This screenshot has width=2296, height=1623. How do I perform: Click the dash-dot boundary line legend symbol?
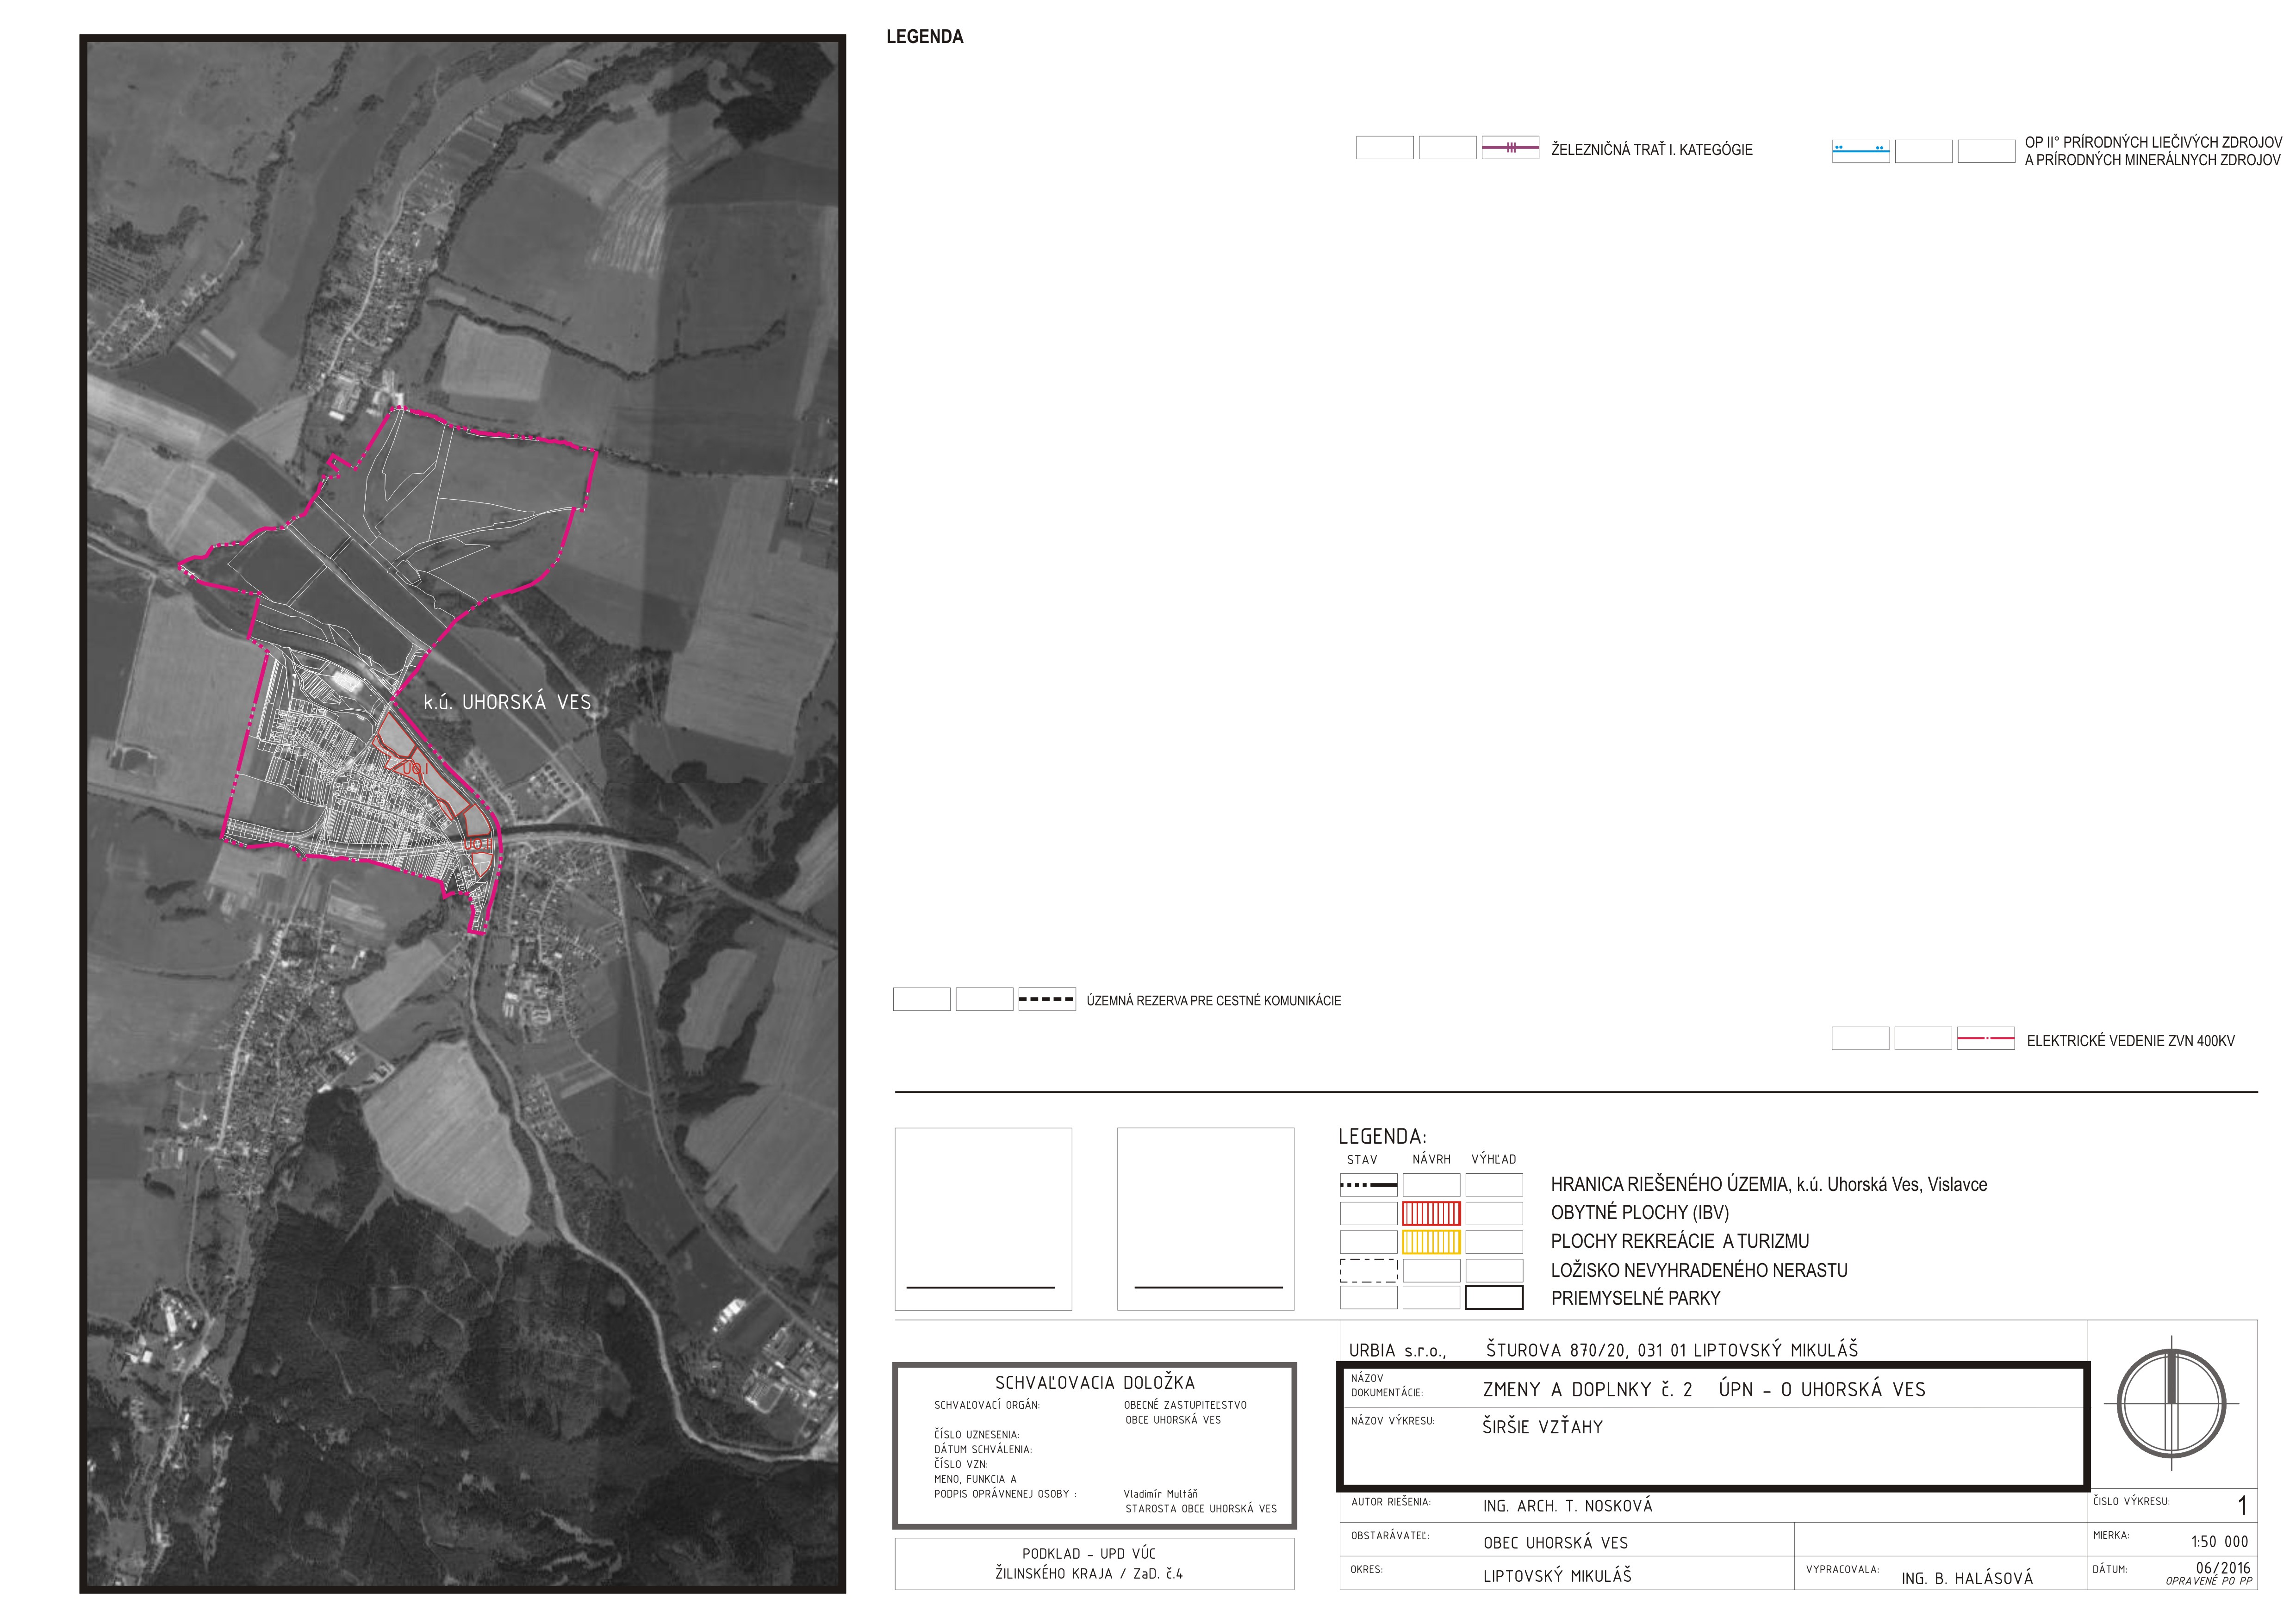click(1368, 1185)
